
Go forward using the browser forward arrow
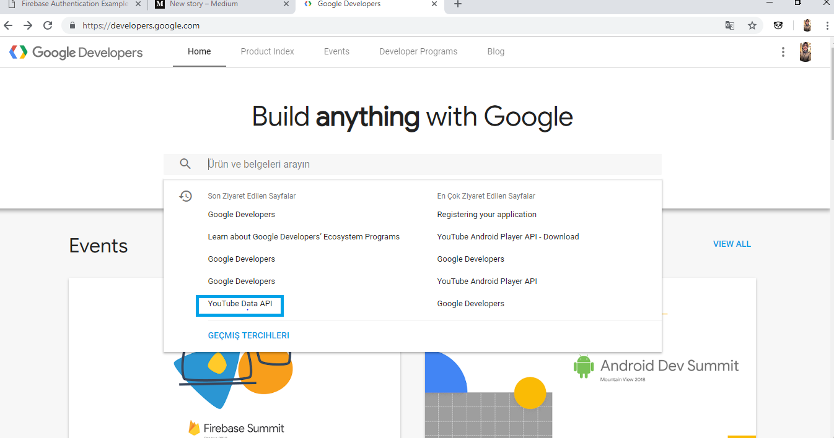28,25
